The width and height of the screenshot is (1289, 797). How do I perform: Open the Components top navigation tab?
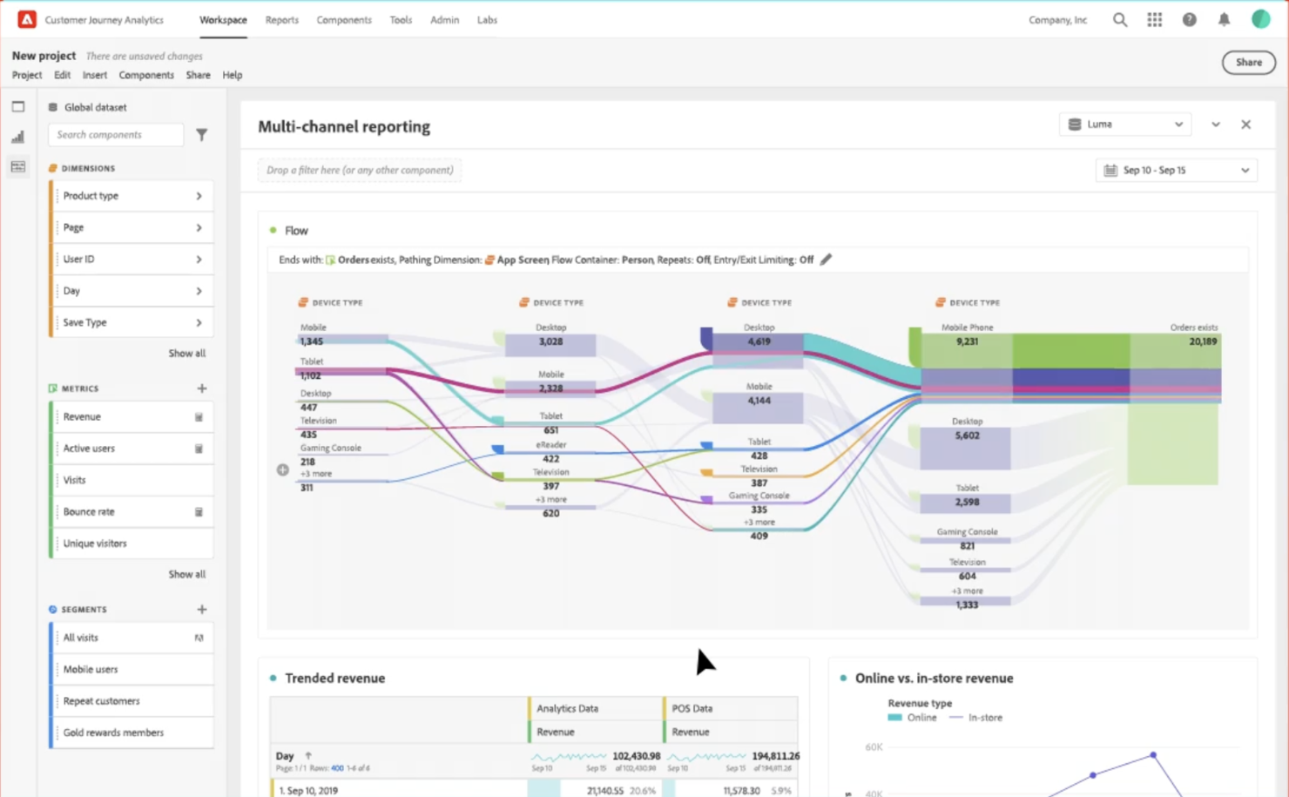pos(344,20)
